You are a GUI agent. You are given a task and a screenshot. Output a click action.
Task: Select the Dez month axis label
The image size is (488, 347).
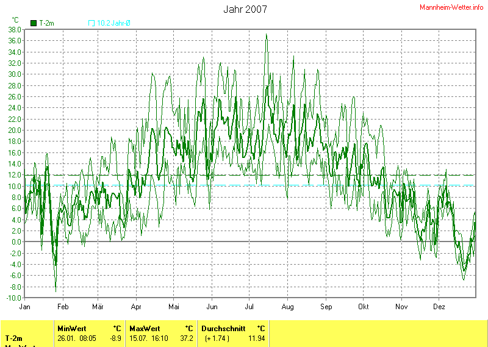439,306
